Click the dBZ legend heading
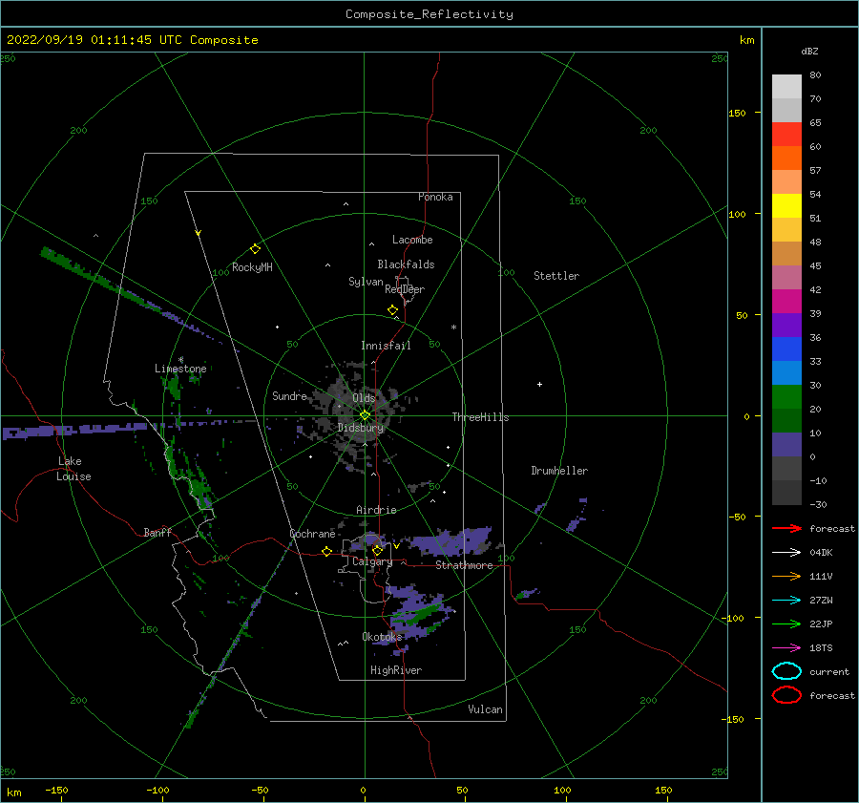 click(x=809, y=51)
